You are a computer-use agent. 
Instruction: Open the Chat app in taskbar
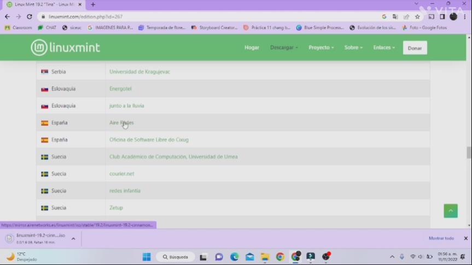(x=219, y=257)
